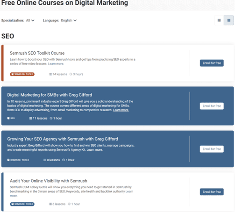
Task: Click the SEO tag on Digital Marketing course
Action: (x=11, y=118)
